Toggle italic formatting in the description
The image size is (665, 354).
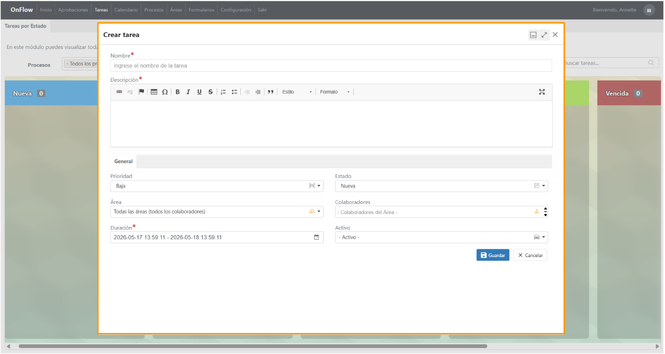click(x=188, y=92)
